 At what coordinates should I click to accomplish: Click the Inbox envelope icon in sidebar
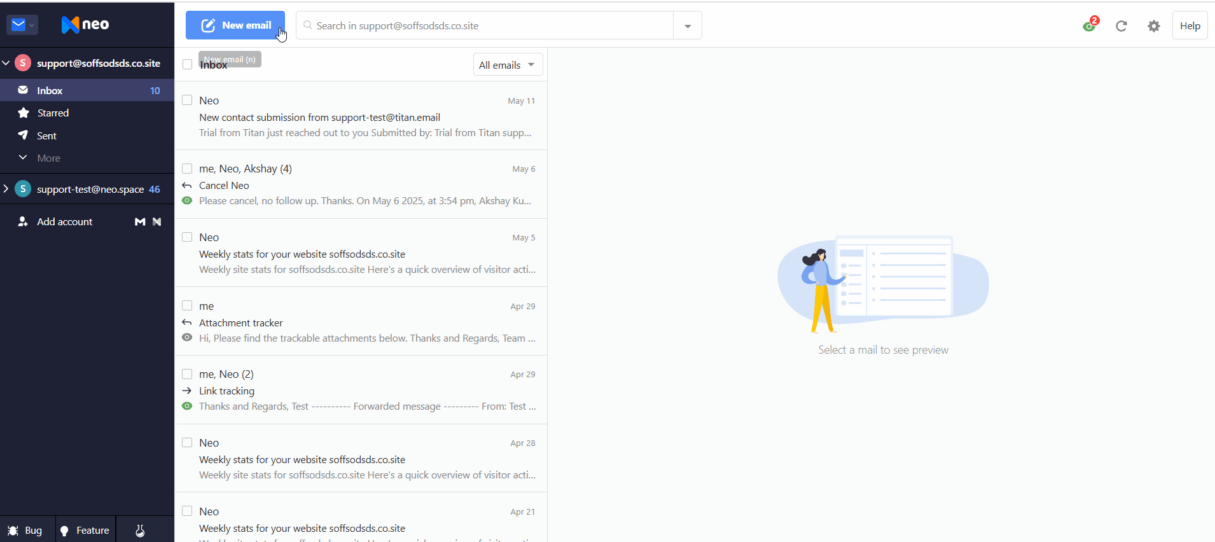[x=23, y=90]
